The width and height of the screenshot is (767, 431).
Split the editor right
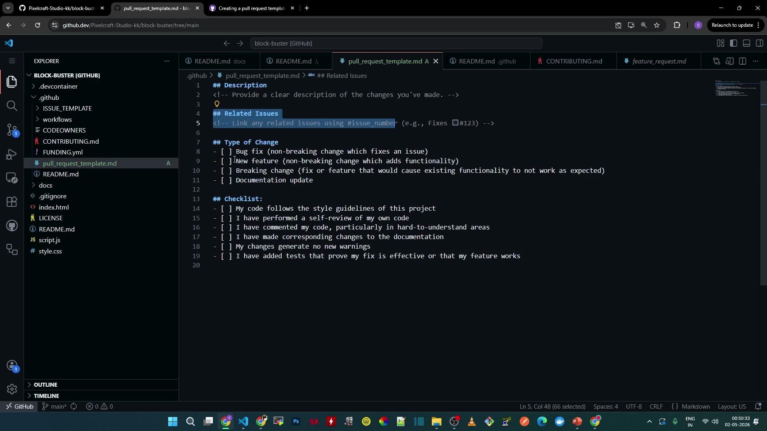point(743,61)
